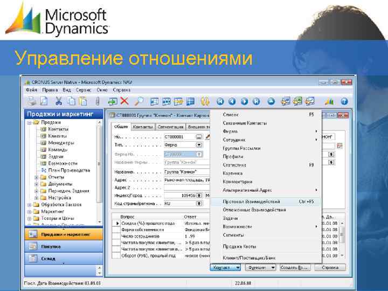Image resolution: width=388 pixels, height=291 pixels.
Task: Select Связанные Контакты menu entry
Action: [x=266, y=123]
